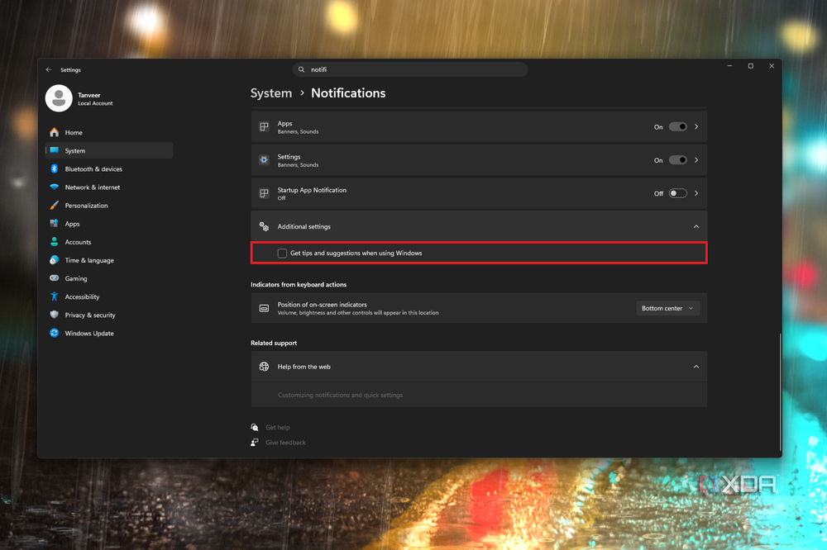Click Time & language label

pos(89,260)
